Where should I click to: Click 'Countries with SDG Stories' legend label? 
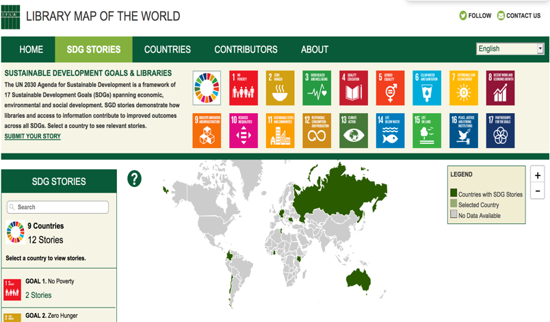490,195
